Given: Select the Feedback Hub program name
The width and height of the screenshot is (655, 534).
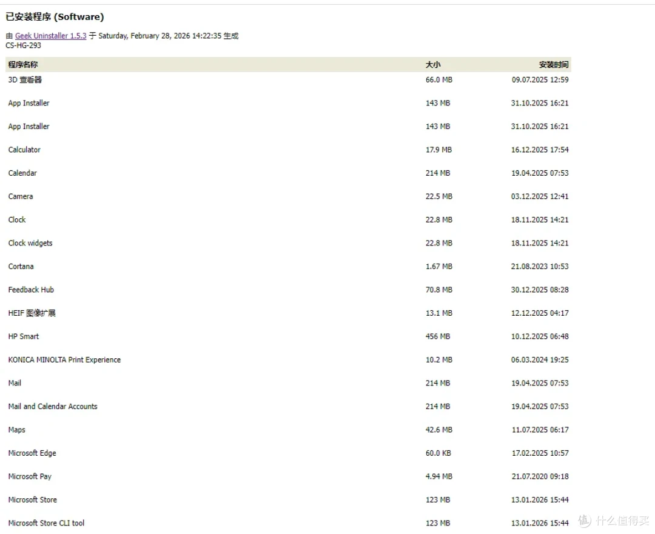Looking at the screenshot, I should [x=31, y=290].
